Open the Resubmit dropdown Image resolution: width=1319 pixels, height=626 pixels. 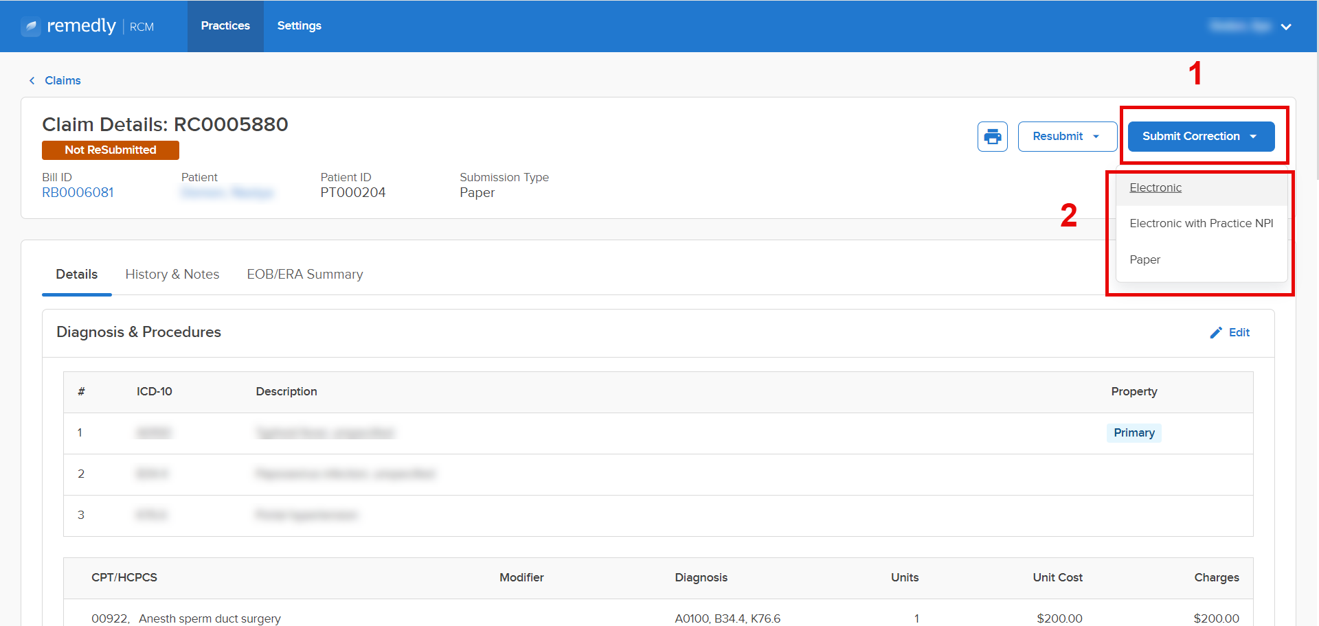coord(1067,137)
